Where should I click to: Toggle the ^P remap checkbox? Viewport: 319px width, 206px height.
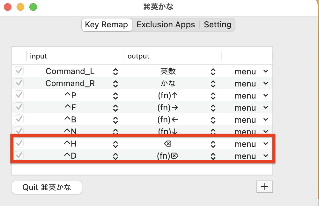pyautogui.click(x=19, y=95)
